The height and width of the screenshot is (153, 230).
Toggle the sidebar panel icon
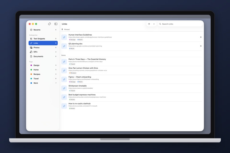tap(56, 24)
